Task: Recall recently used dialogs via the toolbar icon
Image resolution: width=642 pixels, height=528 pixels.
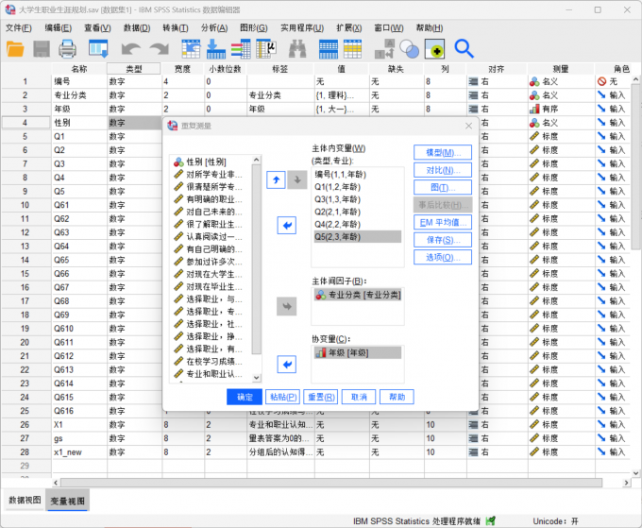Action: pos(98,49)
